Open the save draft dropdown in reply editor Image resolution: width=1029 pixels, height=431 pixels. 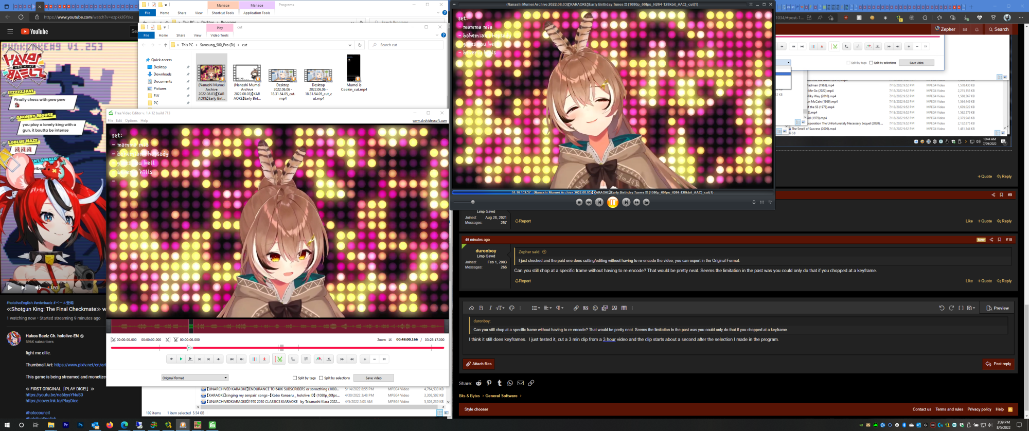pos(971,308)
